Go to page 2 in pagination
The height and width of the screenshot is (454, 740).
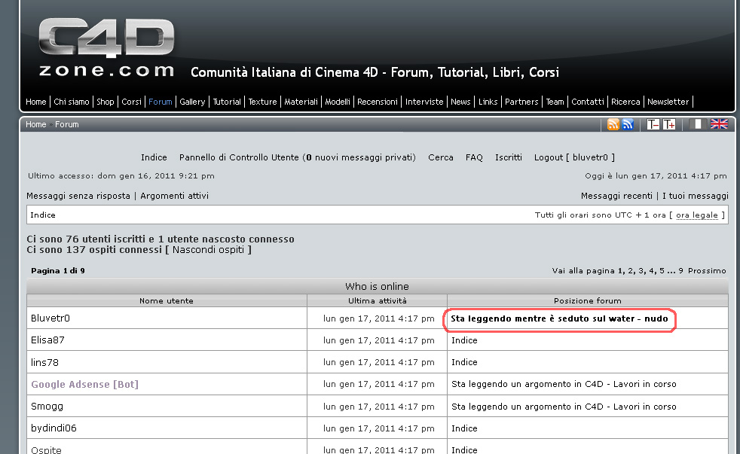631,270
